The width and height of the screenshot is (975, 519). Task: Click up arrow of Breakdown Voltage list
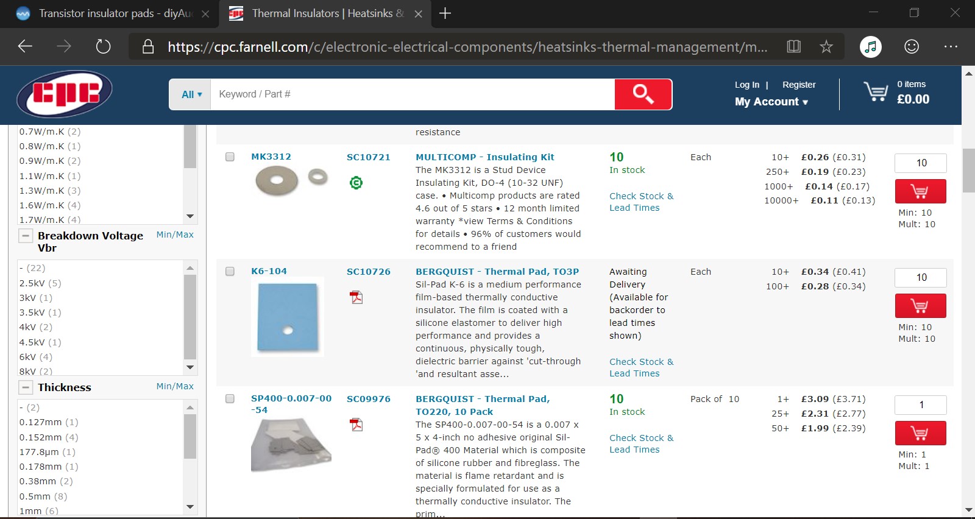click(190, 268)
